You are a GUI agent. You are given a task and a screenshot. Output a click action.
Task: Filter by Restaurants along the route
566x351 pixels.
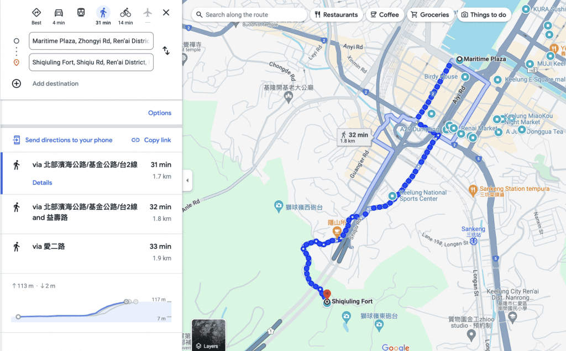point(336,15)
